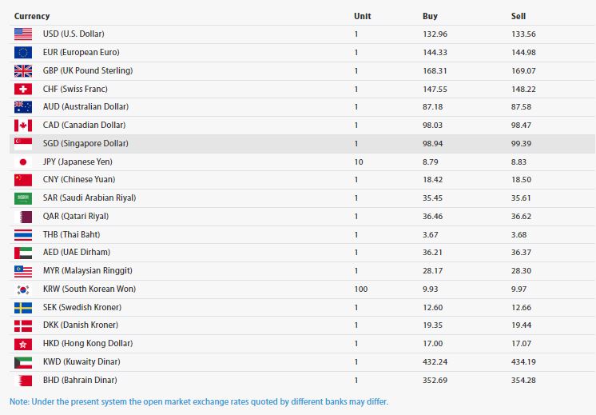596x415 pixels.
Task: Click the Unit column header
Action: 362,16
